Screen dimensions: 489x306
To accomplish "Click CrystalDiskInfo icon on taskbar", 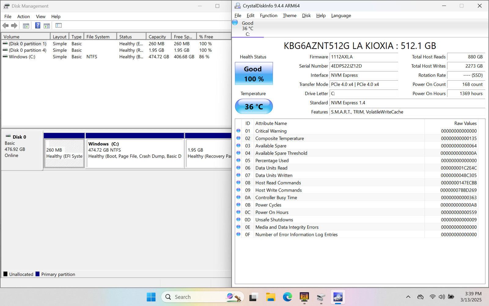I will [338, 297].
